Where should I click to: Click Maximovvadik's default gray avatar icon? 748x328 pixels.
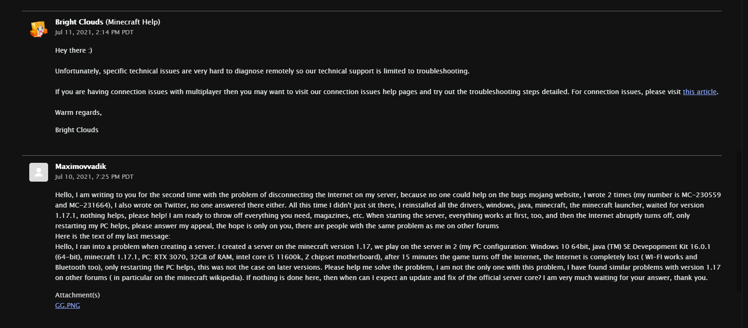tap(39, 172)
